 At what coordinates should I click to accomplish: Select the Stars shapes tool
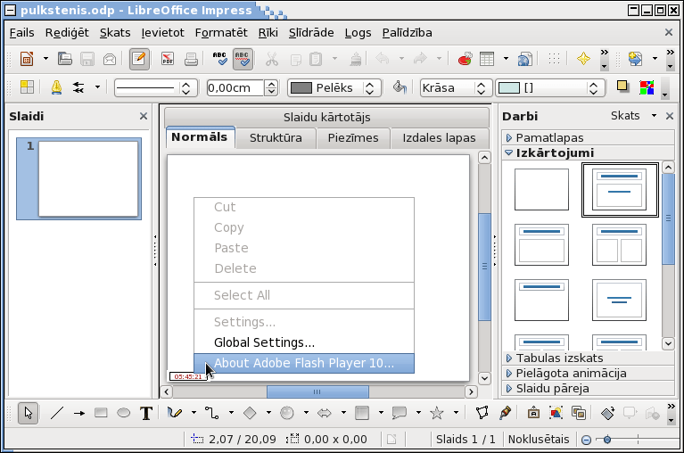(x=437, y=413)
